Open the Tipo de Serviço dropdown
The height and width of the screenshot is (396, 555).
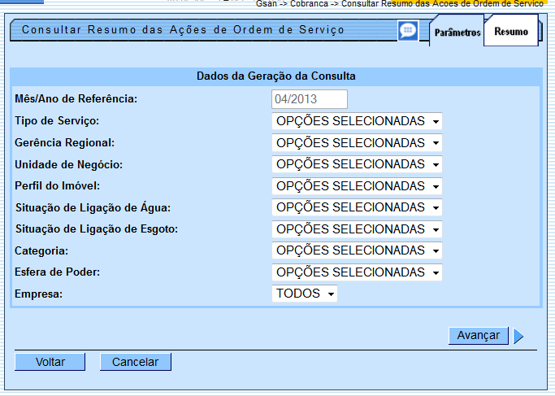(x=358, y=122)
